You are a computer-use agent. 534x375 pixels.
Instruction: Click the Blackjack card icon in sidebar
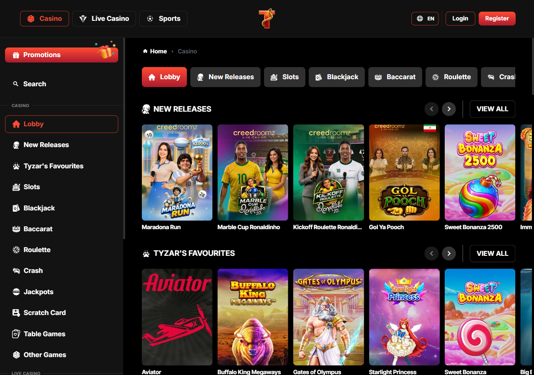(16, 208)
